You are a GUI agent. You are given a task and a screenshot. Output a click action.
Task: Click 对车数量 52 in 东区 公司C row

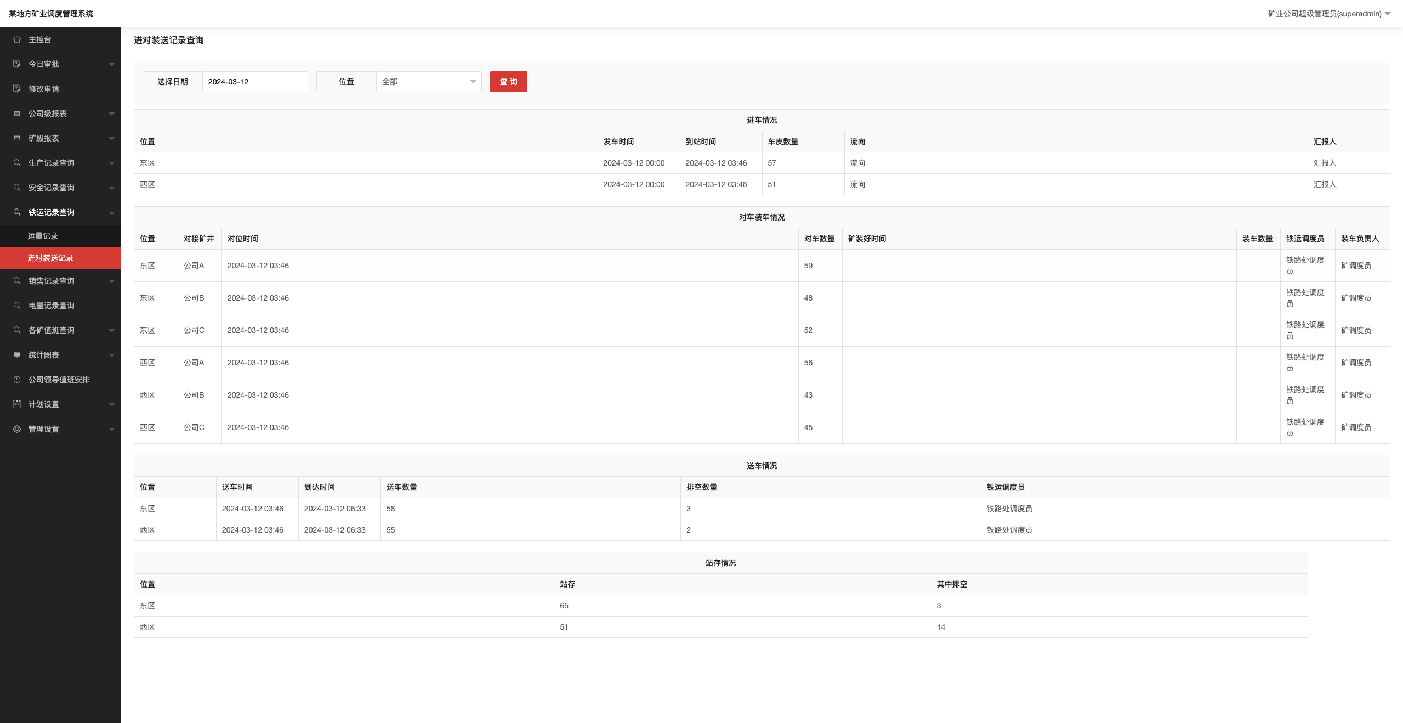tap(808, 330)
